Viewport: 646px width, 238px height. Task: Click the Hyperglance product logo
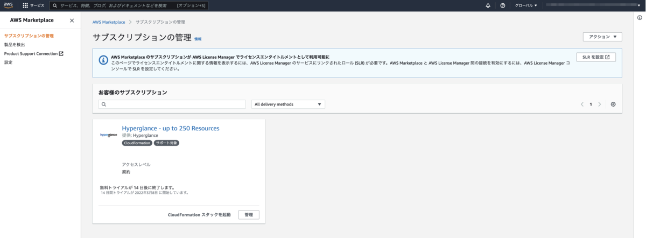point(108,135)
